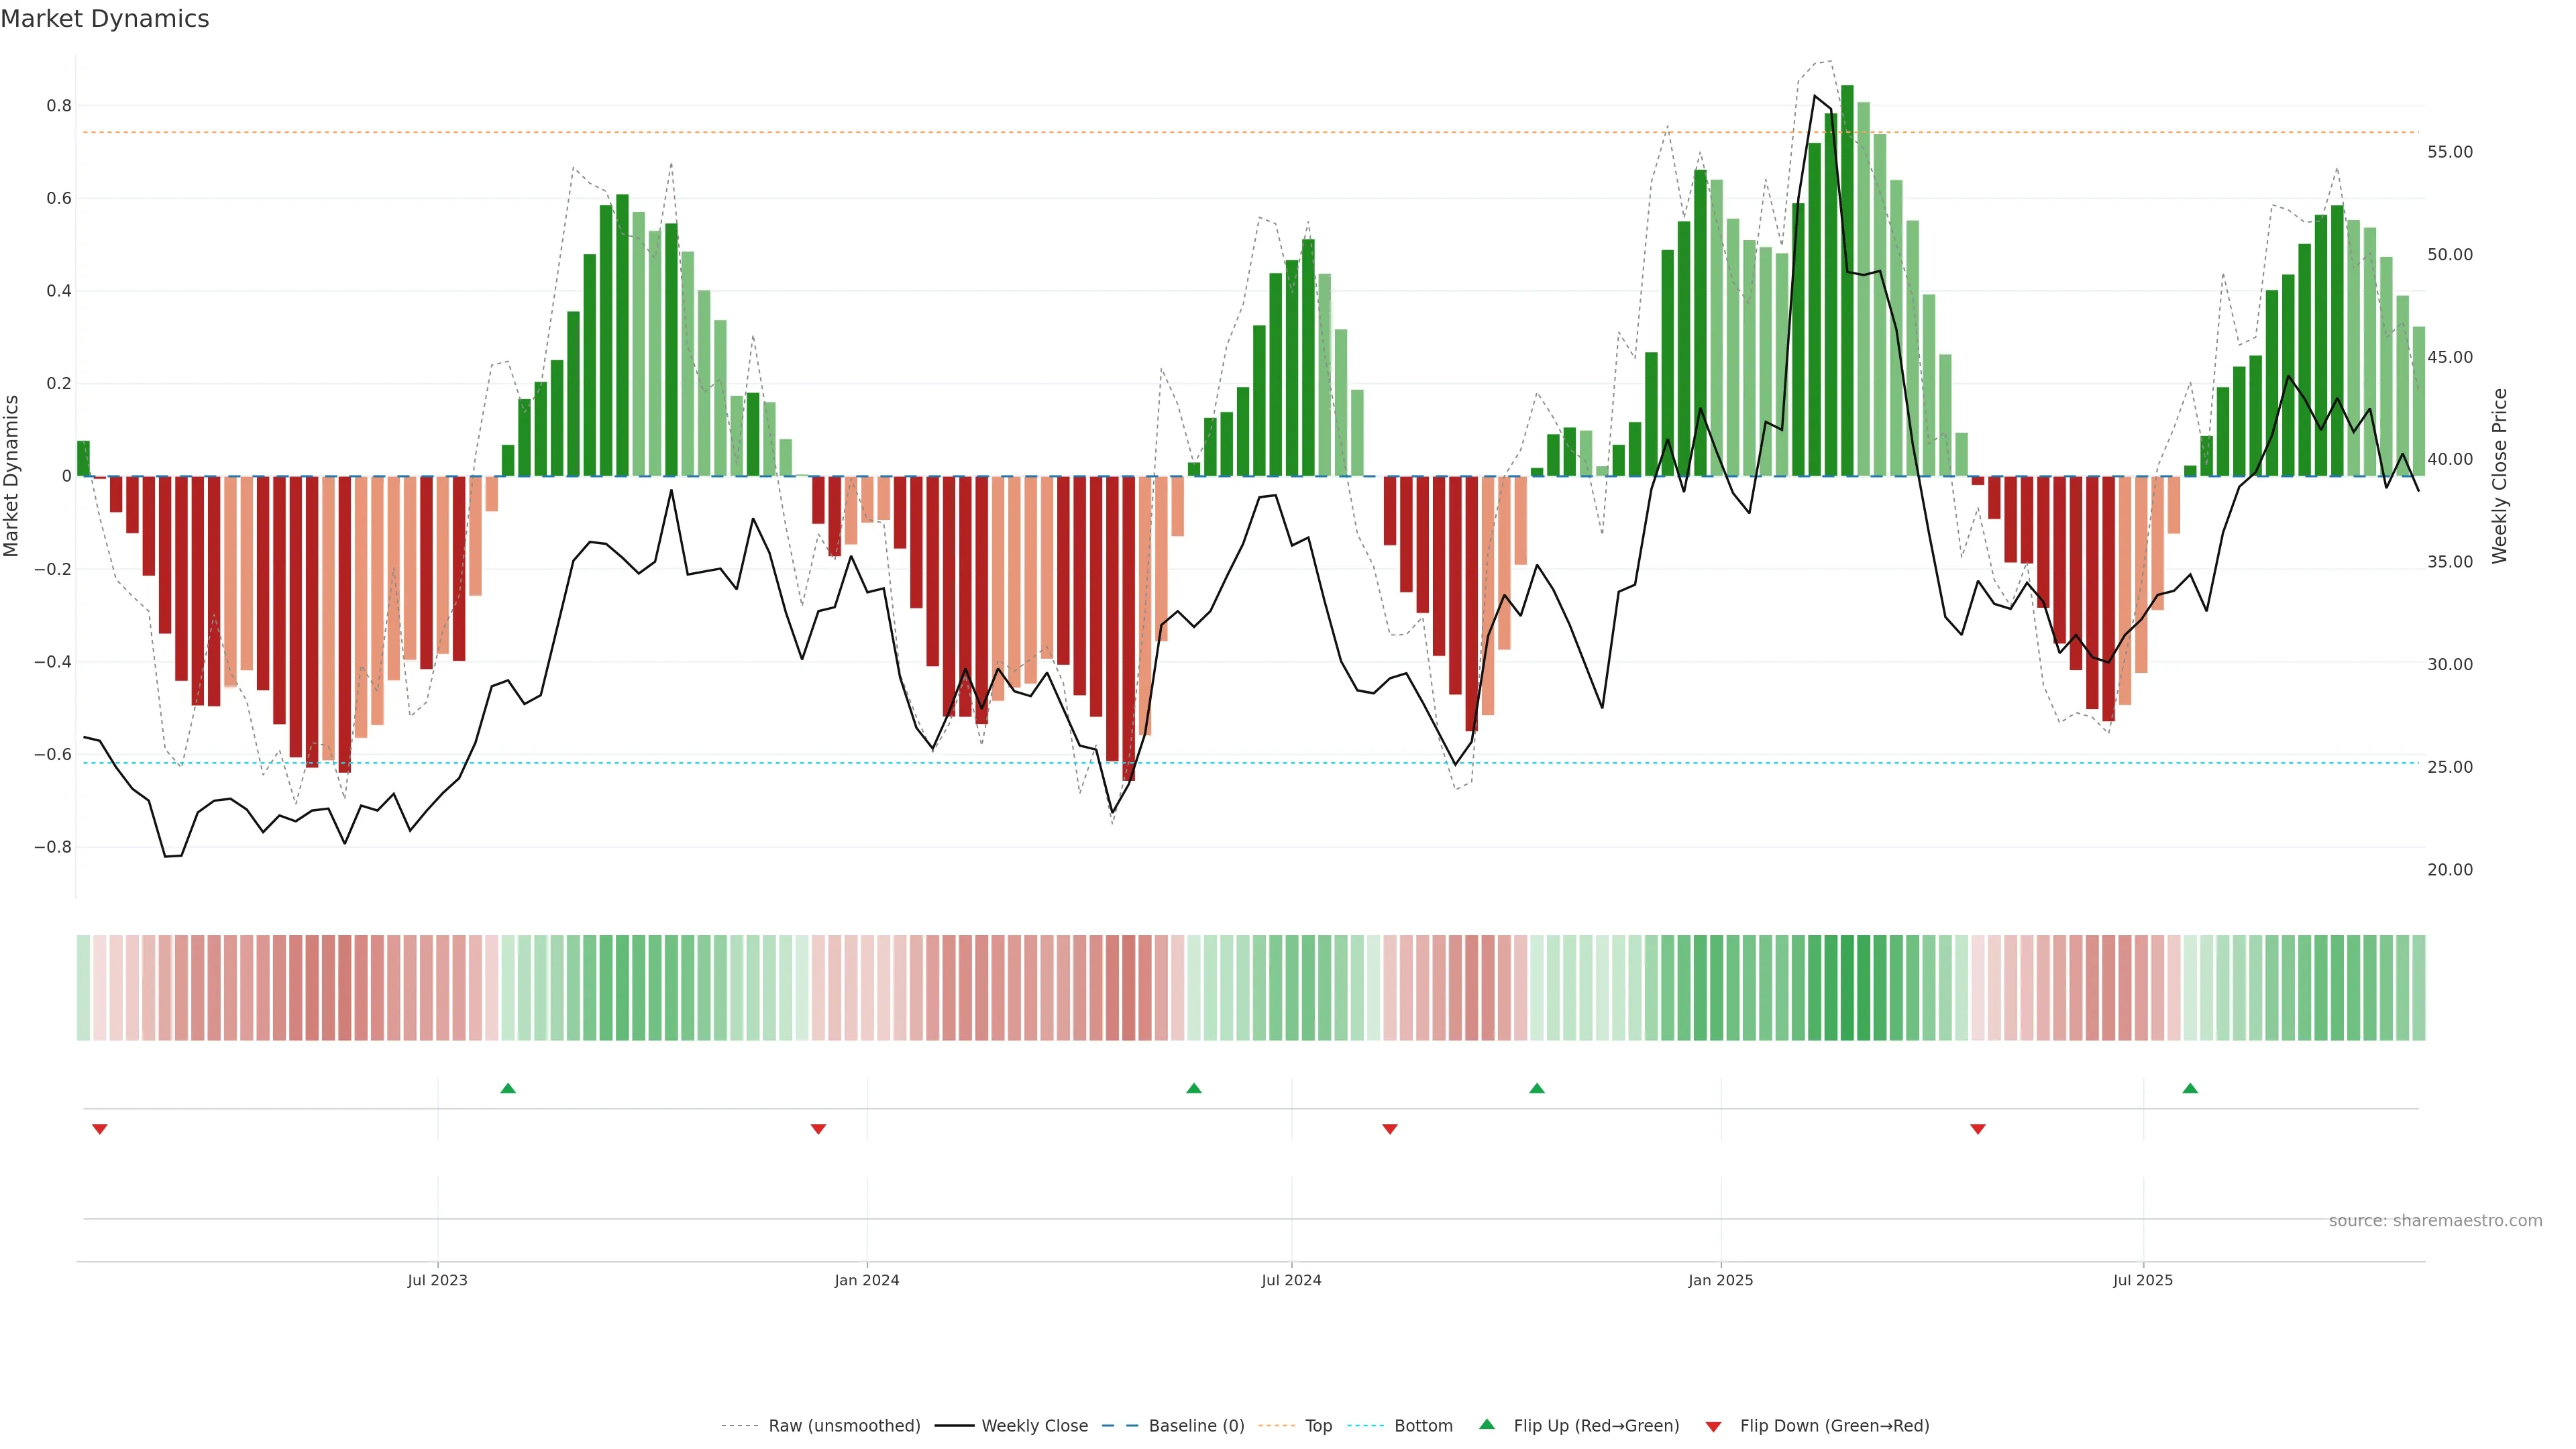Click the Market Dynamics chart title
This screenshot has height=1449, width=2576.
pyautogui.click(x=105, y=19)
